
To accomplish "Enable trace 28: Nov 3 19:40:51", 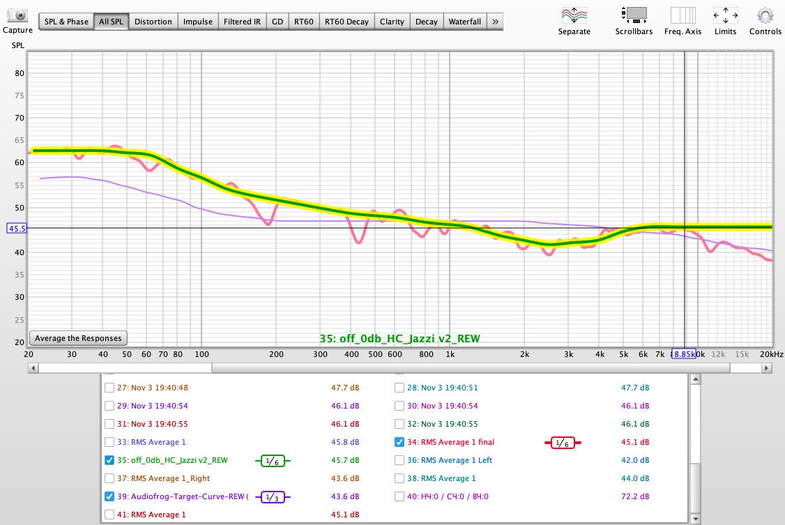I will (399, 388).
